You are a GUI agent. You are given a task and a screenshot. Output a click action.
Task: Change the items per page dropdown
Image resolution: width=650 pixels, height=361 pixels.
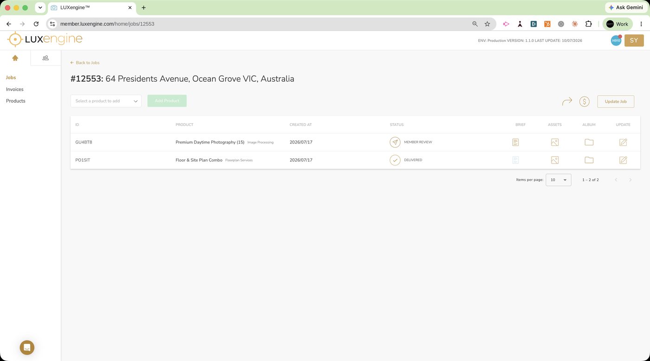tap(559, 180)
